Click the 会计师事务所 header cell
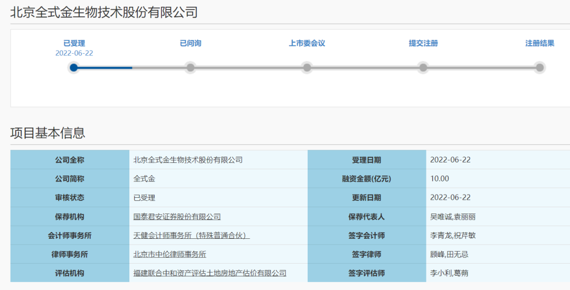 click(x=70, y=236)
